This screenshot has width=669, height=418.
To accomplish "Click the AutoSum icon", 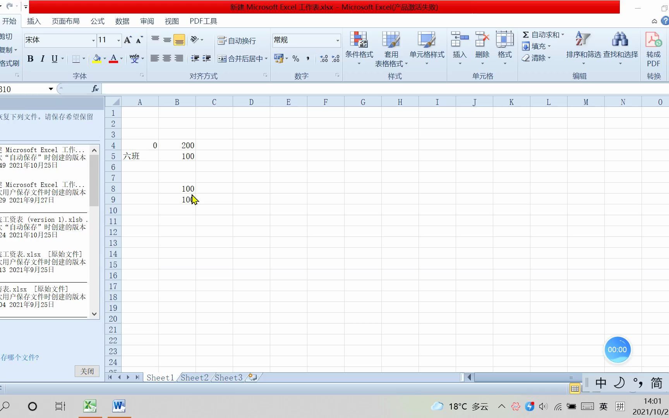I will coord(526,34).
